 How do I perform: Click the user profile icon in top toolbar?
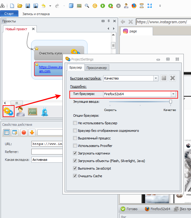[x=126, y=6]
